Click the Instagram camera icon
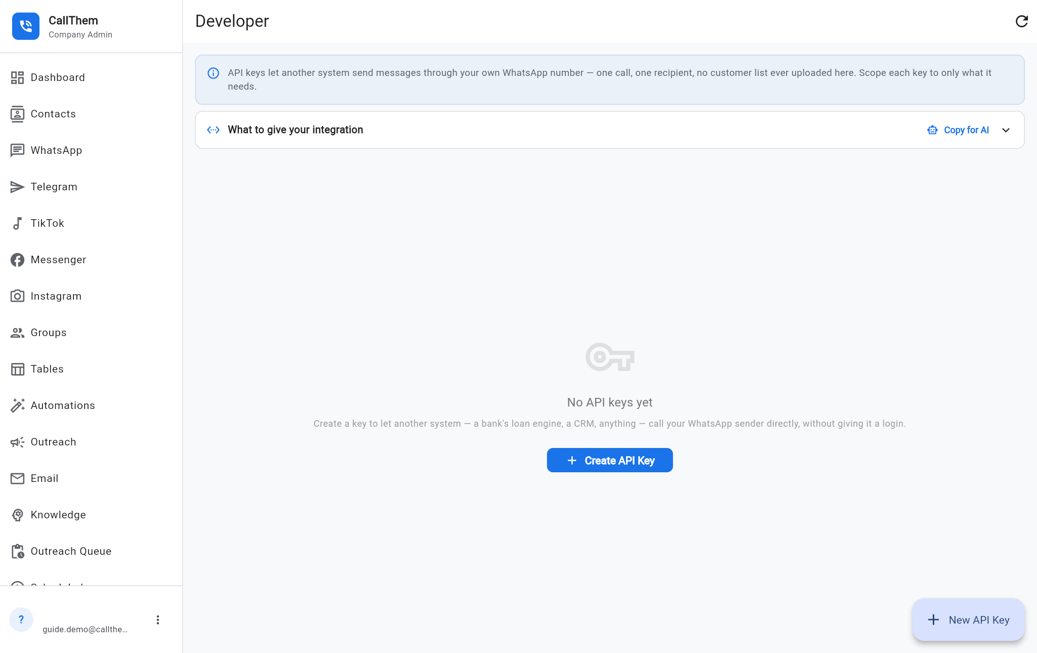 click(x=17, y=296)
